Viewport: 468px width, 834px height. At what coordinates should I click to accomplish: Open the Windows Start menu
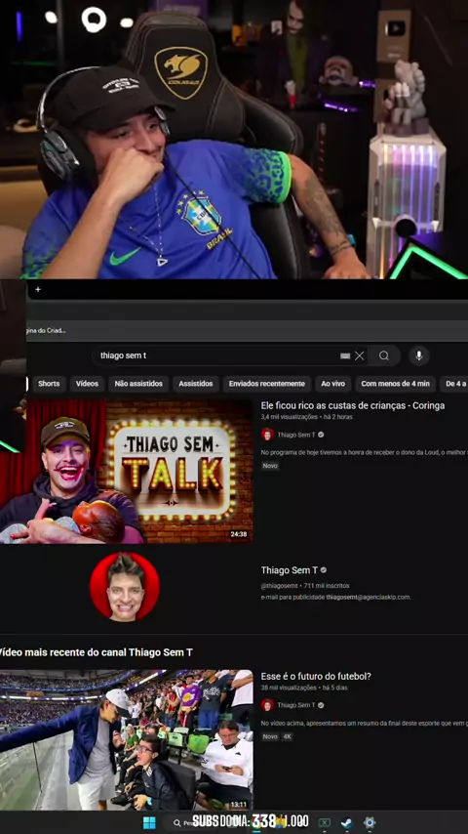(150, 823)
